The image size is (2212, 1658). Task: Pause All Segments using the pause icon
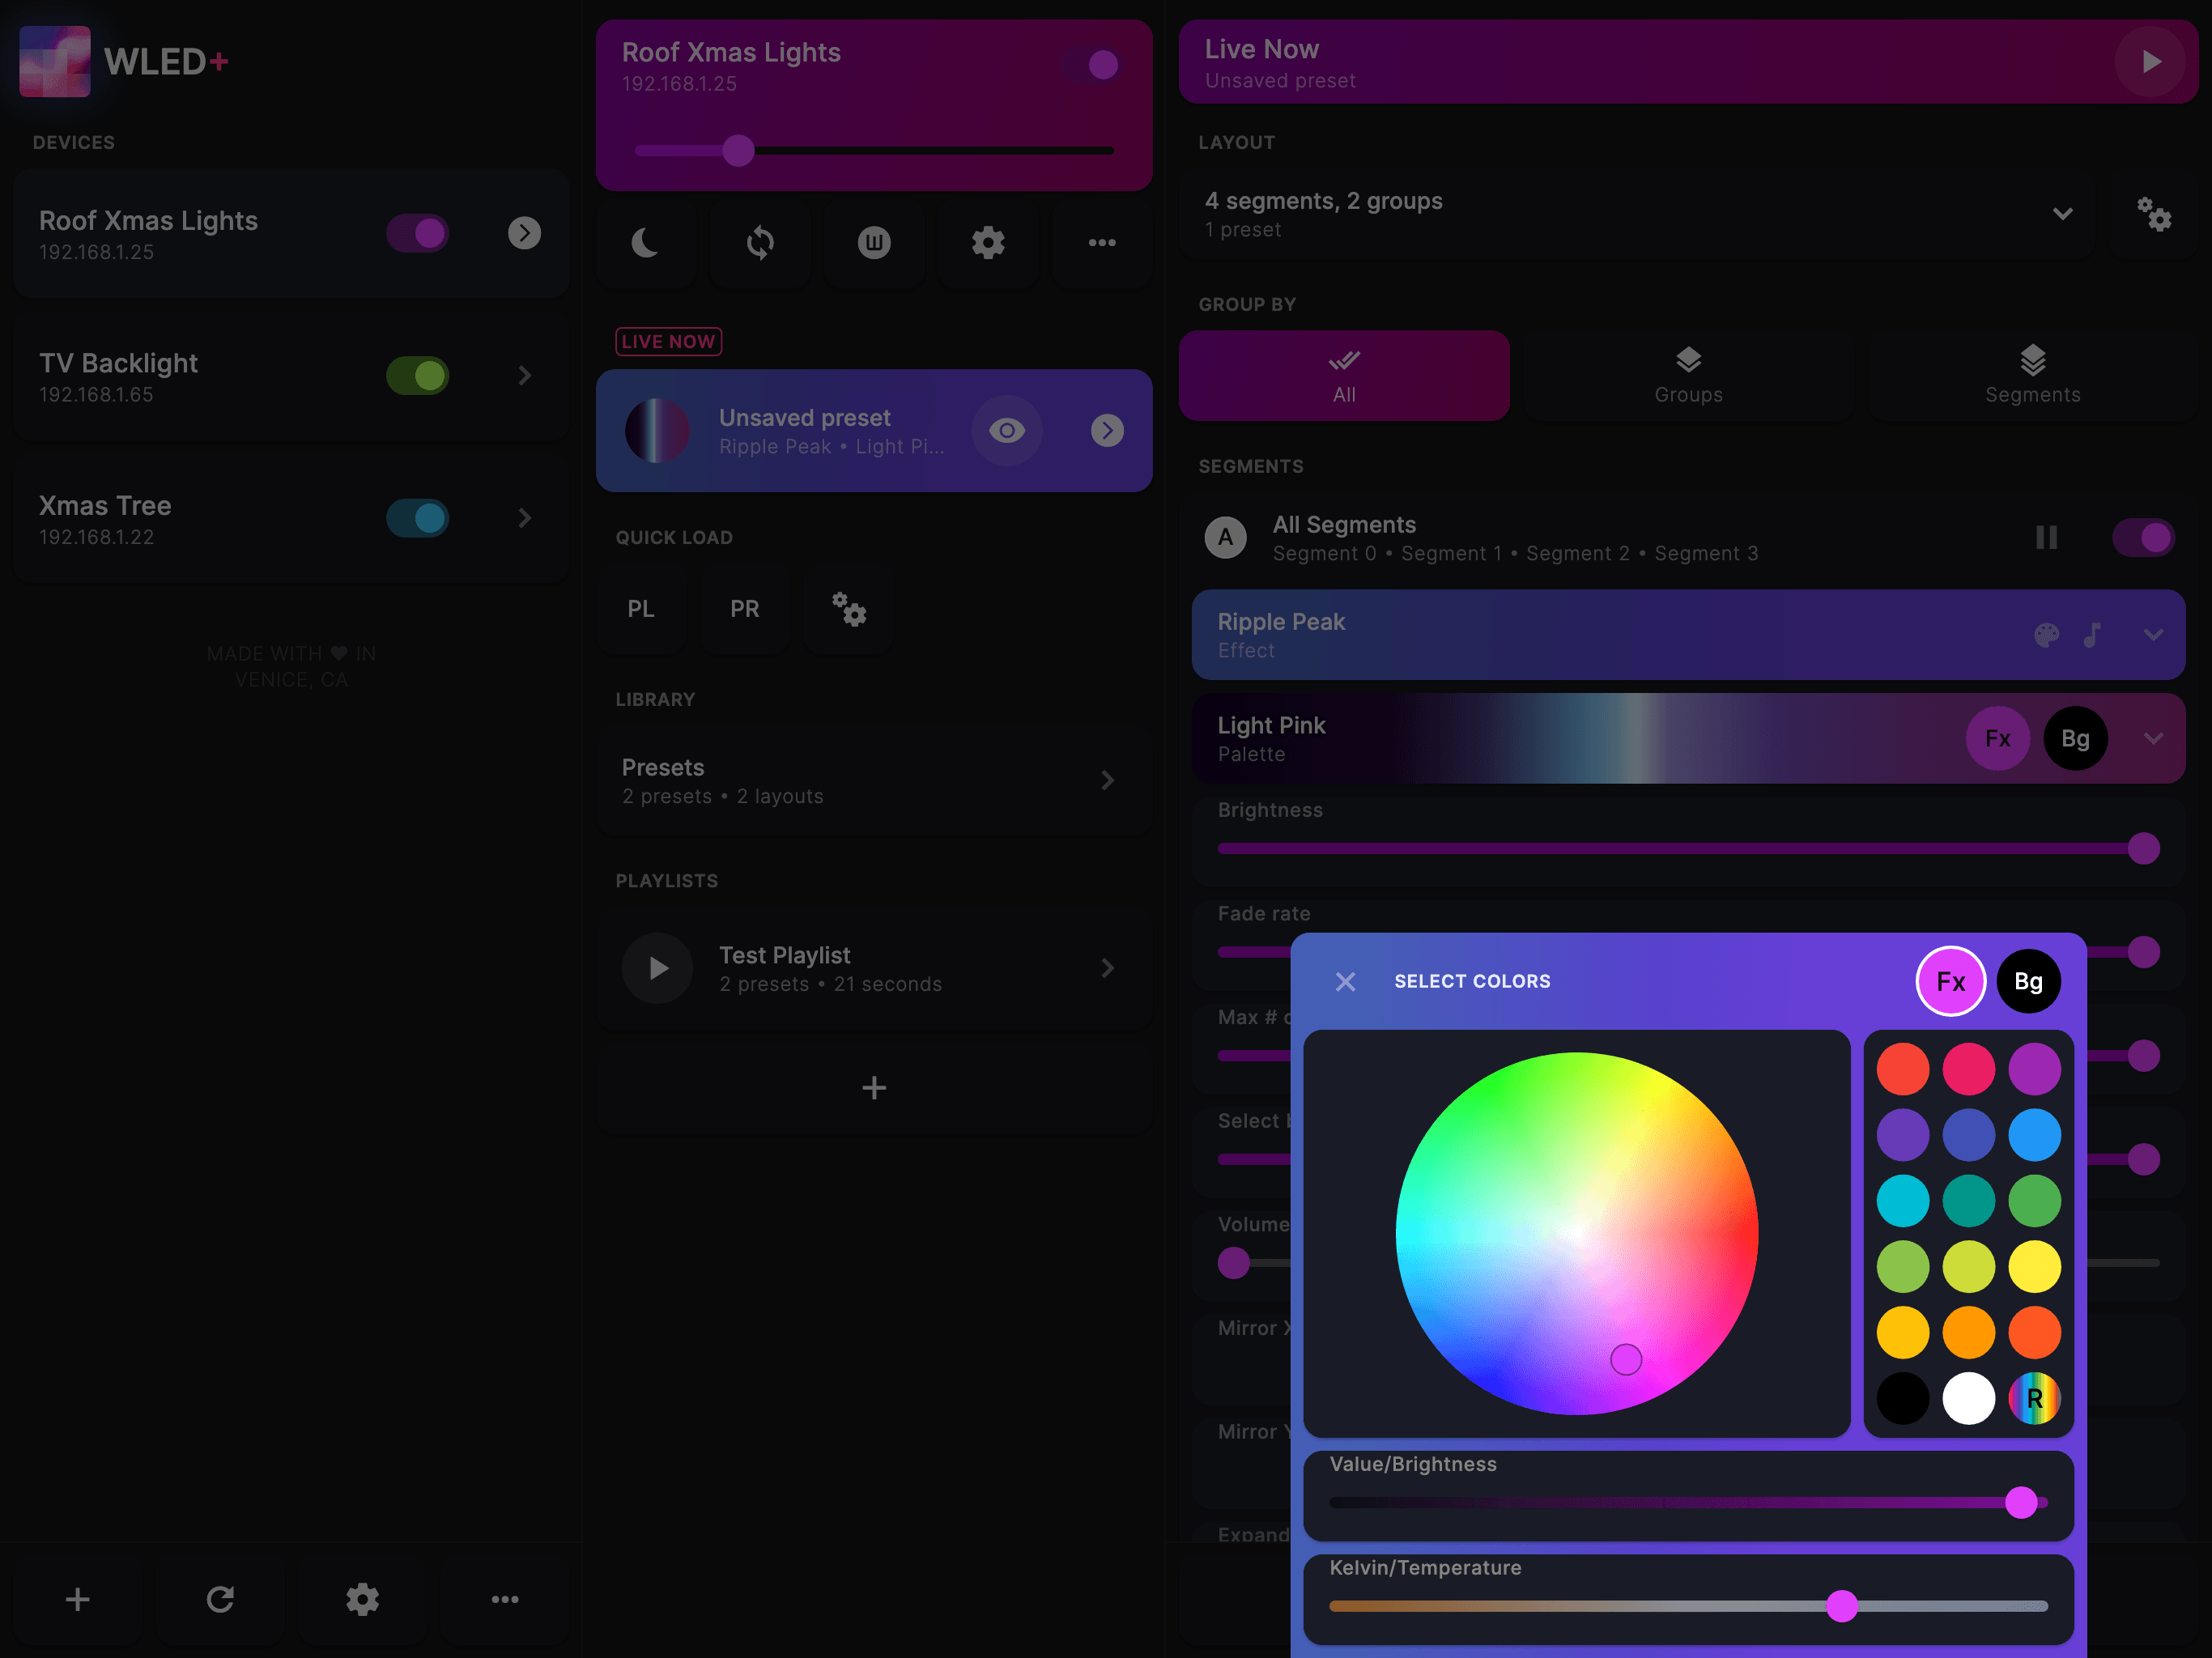tap(2046, 537)
